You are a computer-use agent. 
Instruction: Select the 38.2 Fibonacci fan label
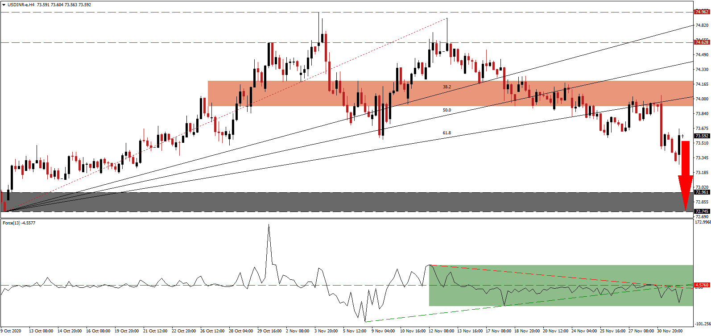click(x=446, y=87)
